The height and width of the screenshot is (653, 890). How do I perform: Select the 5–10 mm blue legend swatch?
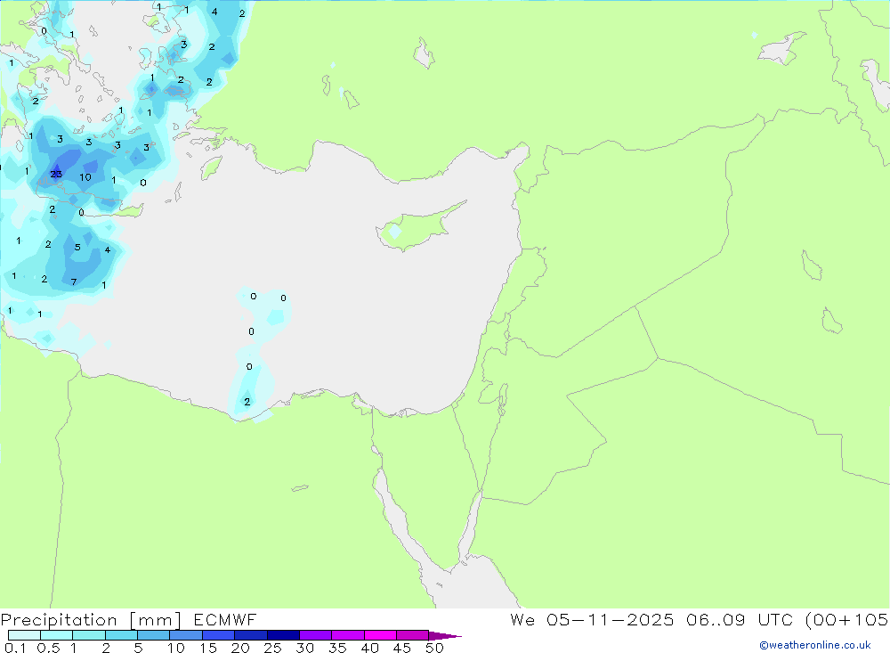(x=154, y=635)
